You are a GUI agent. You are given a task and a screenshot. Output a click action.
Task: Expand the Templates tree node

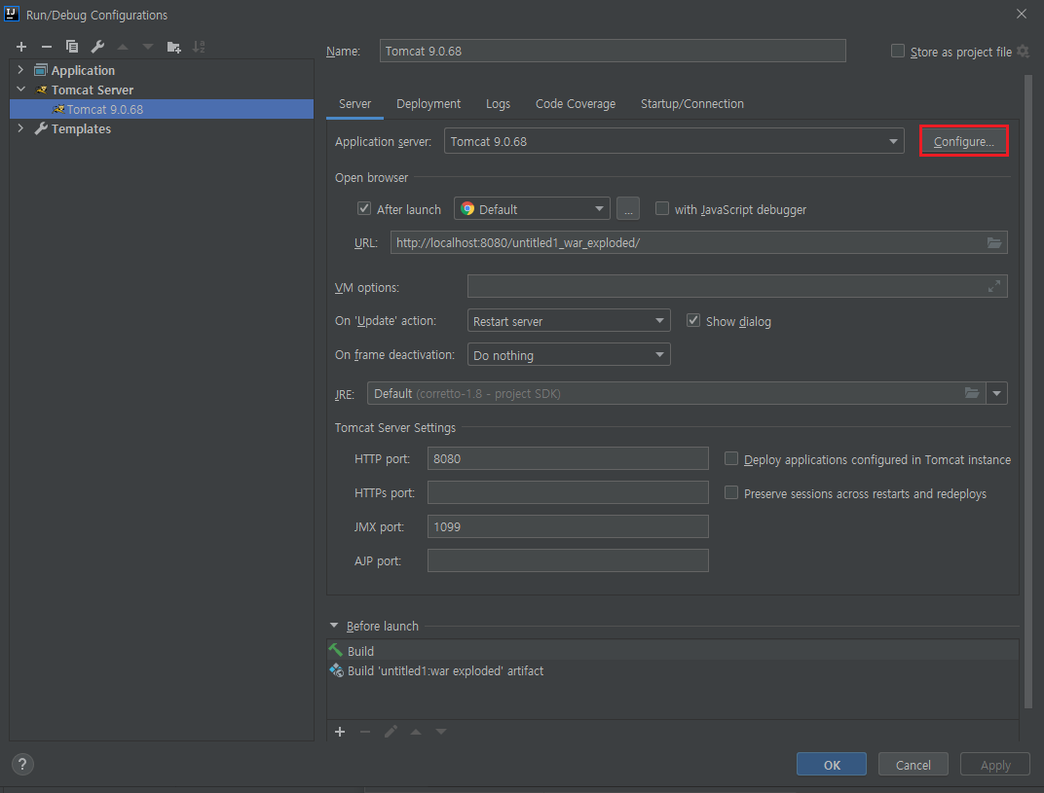click(20, 128)
